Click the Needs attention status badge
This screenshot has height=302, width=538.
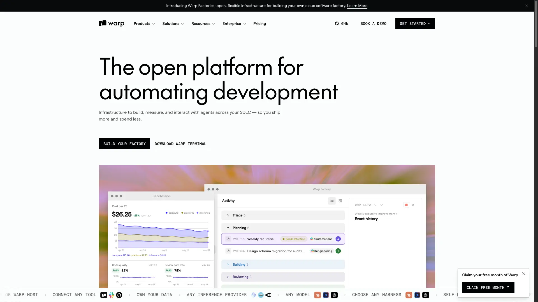click(294, 239)
